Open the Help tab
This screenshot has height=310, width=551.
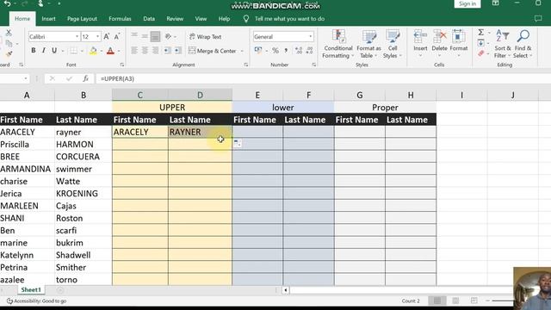coord(224,19)
